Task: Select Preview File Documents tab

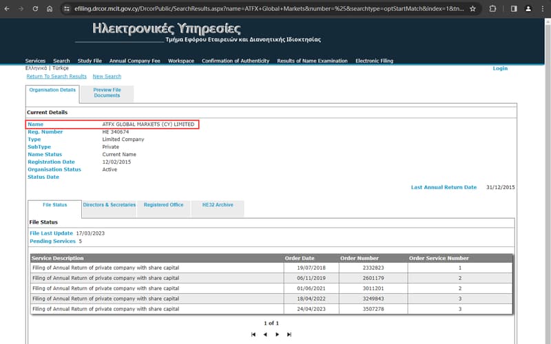Action: pyautogui.click(x=107, y=93)
